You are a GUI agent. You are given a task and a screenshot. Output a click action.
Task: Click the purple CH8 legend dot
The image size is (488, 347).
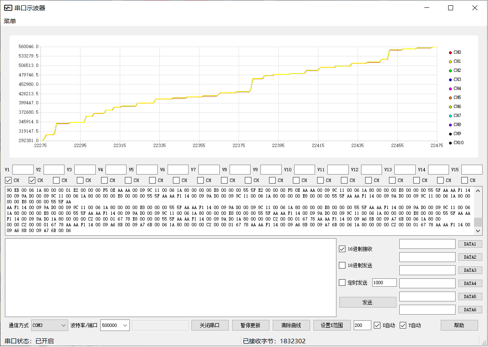[x=450, y=125]
